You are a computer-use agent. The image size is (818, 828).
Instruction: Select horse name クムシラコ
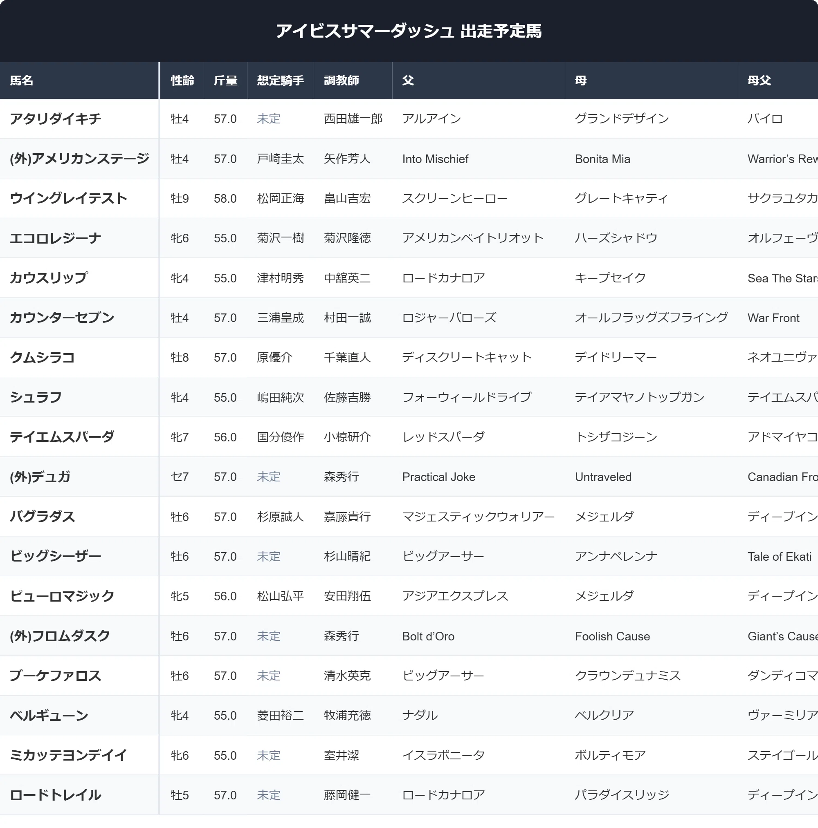pos(43,358)
